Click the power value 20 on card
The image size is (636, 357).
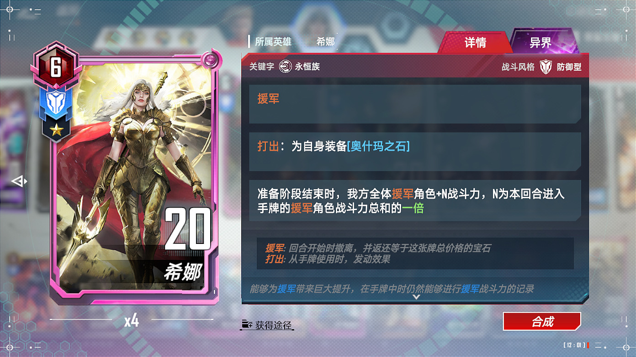click(x=187, y=229)
